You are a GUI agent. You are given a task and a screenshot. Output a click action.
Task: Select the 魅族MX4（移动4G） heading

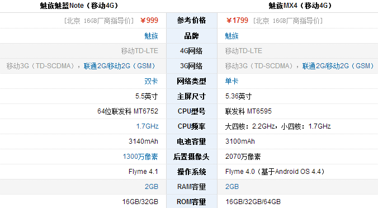[300, 6]
